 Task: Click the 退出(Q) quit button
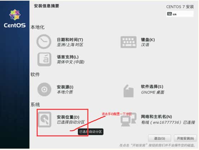click(159, 139)
